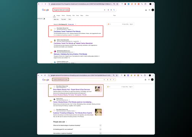Start voice search in eyebrow threading window
The width and height of the screenshot is (192, 137).
point(108,80)
